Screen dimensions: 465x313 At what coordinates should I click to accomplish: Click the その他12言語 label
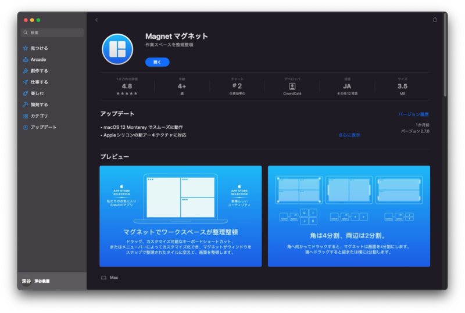coord(347,93)
